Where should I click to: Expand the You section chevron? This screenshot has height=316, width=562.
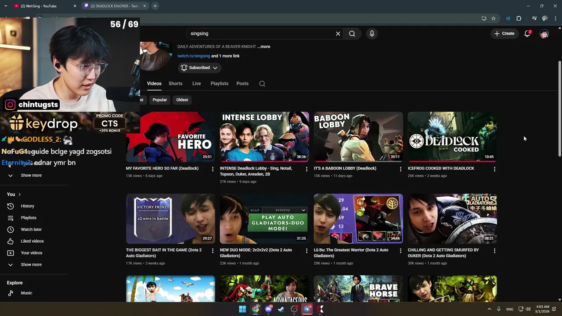[x=19, y=194]
